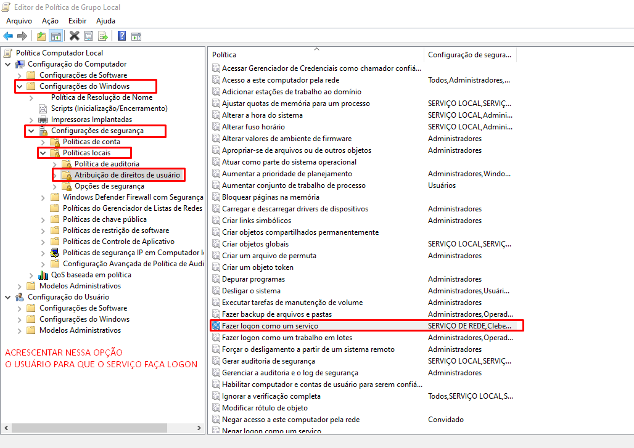Viewport: 634px width, 448px height.
Task: Open the Arquivo menu
Action: 19,21
